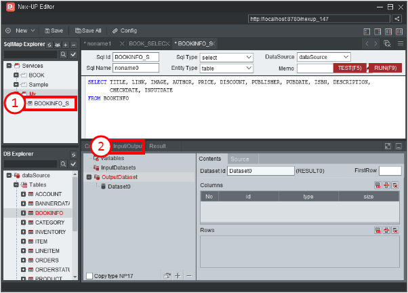Switch to the Input/Output tab

click(x=127, y=146)
